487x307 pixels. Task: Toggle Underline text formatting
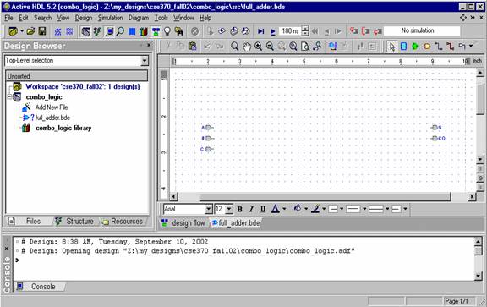pyautogui.click(x=263, y=209)
